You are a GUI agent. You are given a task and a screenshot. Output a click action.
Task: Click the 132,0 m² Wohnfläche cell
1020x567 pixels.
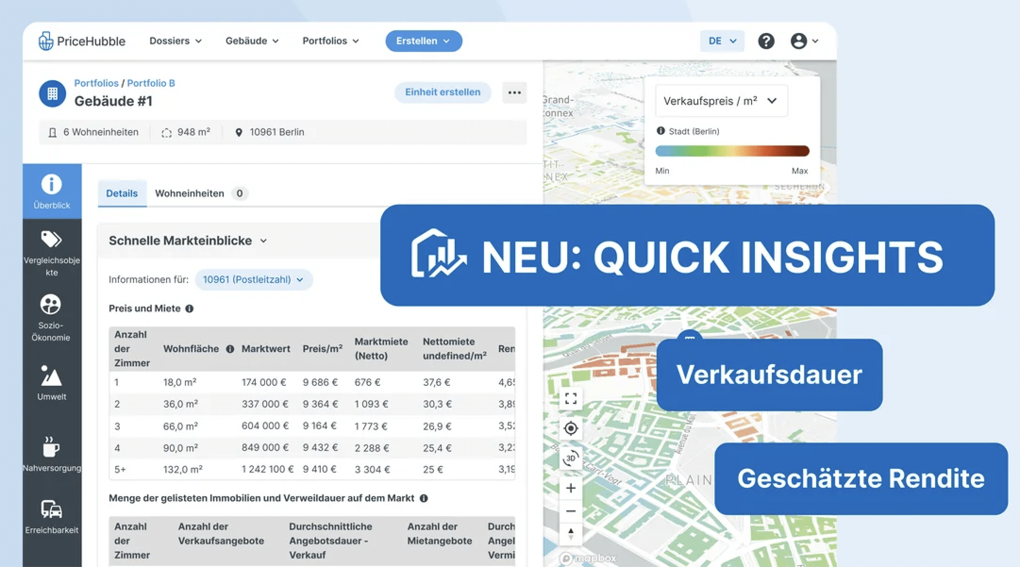(183, 469)
